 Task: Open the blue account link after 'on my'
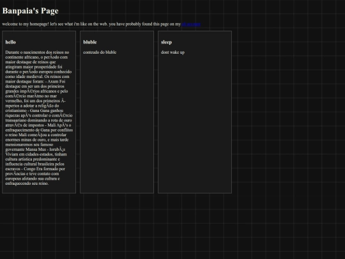pyautogui.click(x=191, y=24)
